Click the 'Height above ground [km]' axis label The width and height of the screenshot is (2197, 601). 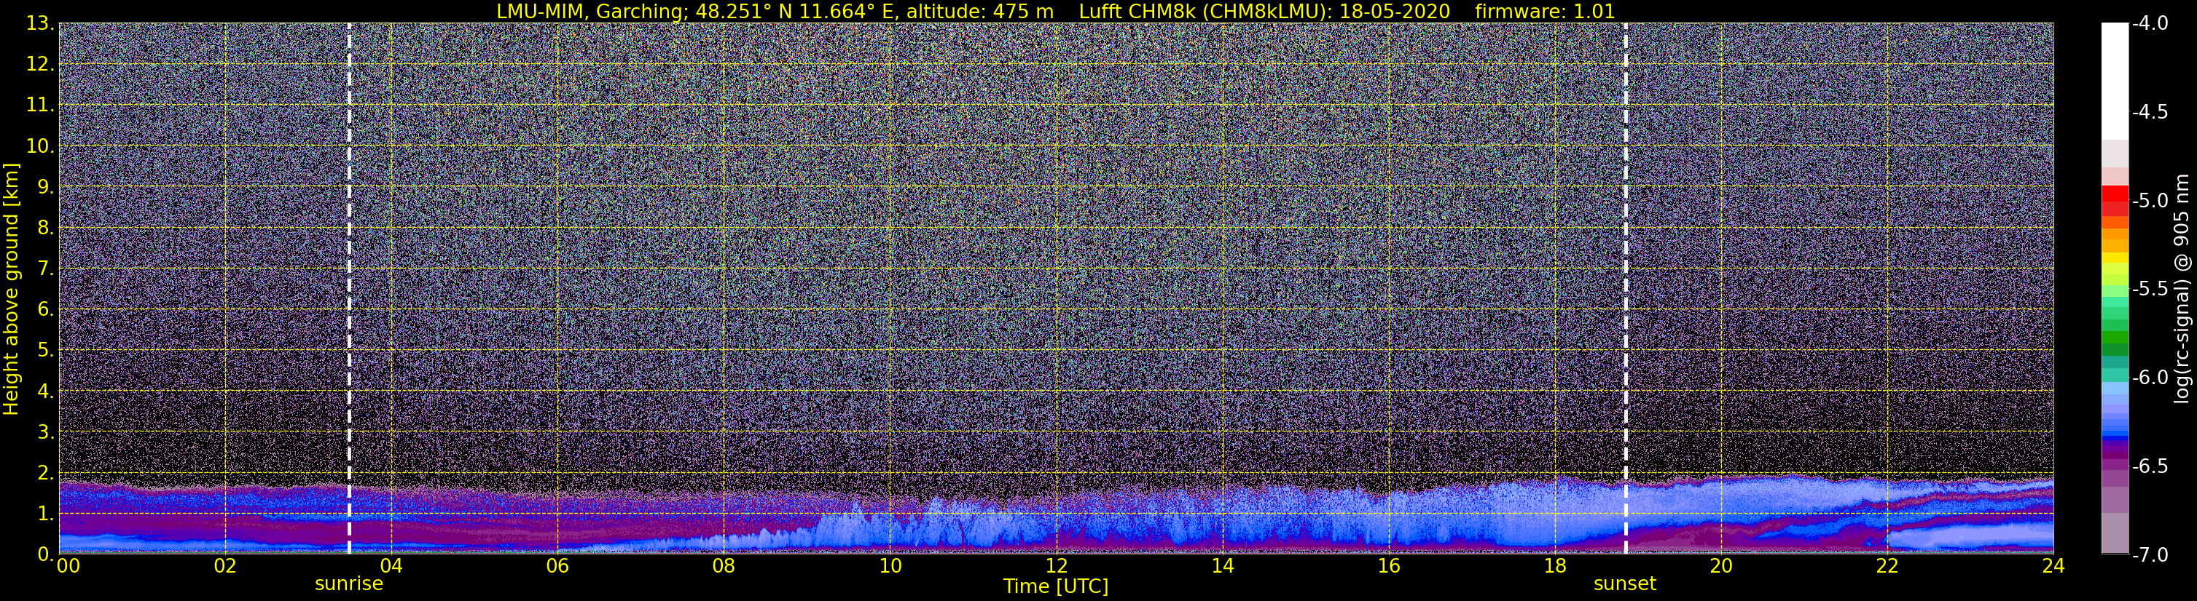coord(11,290)
